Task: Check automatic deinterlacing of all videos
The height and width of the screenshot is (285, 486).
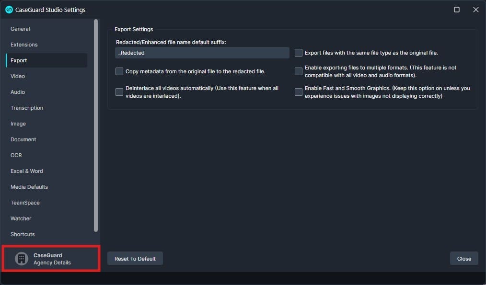Action: point(119,91)
